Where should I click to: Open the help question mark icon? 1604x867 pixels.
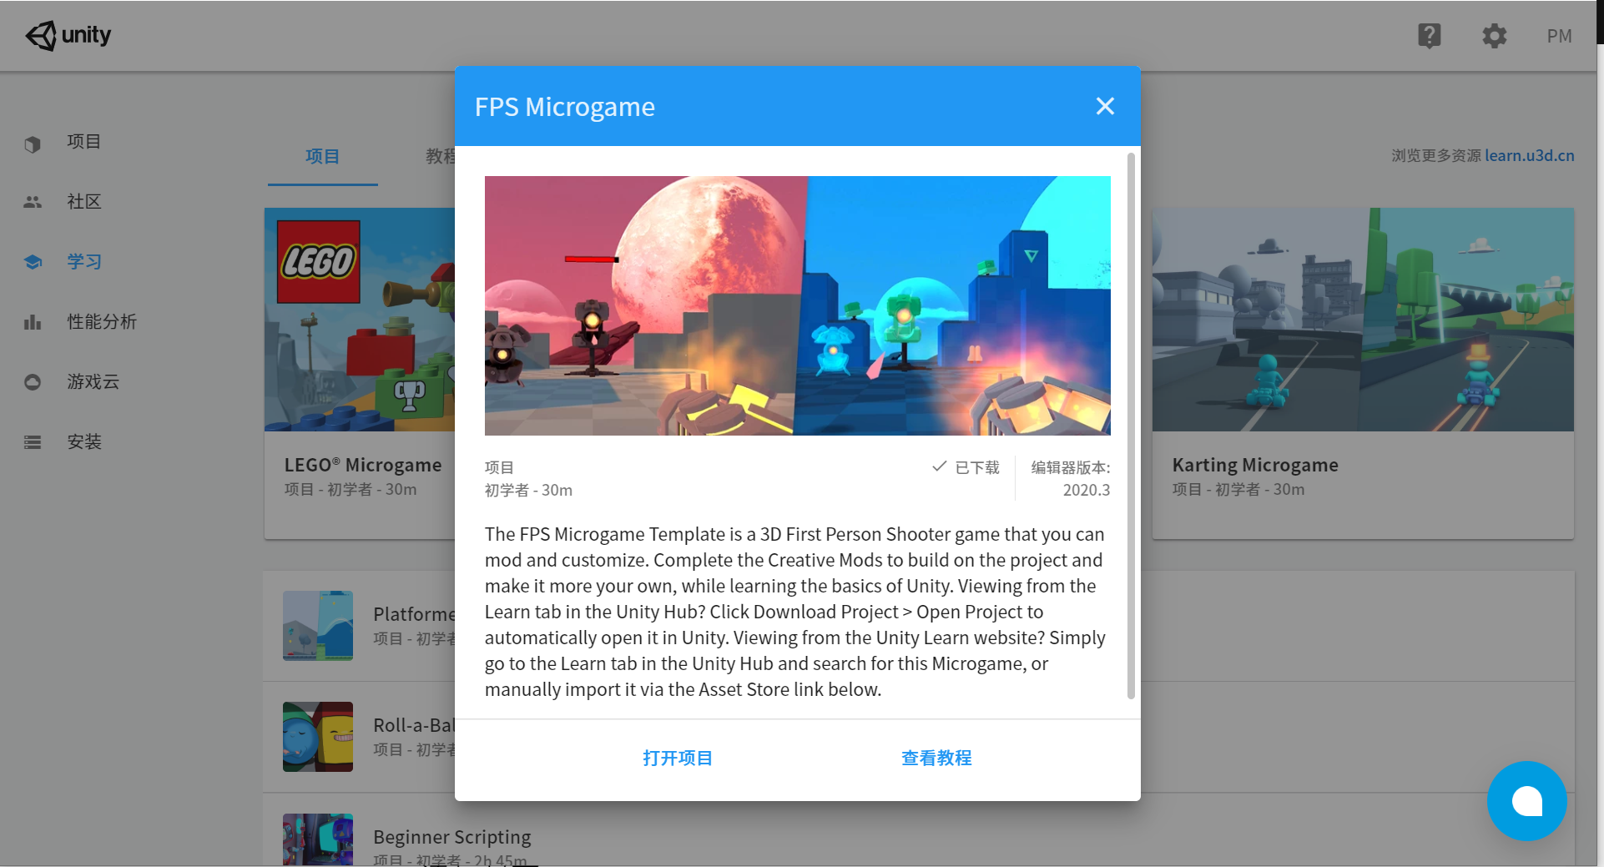pyautogui.click(x=1429, y=35)
